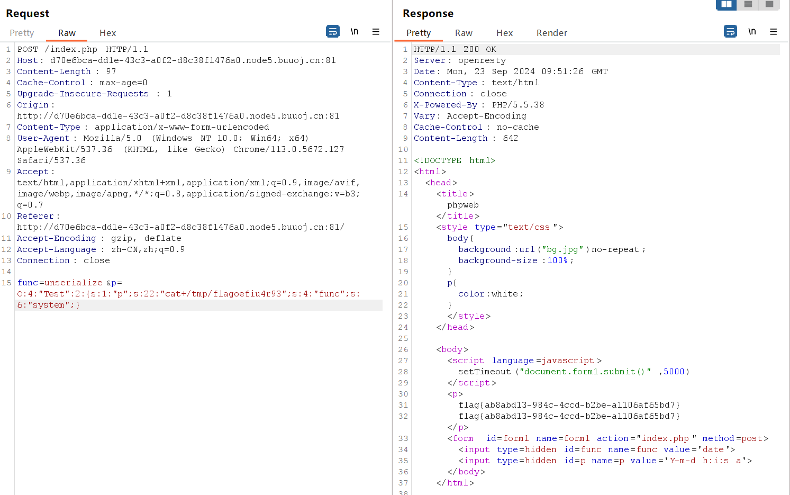
Task: Click the phpweb title text
Action: coord(463,205)
